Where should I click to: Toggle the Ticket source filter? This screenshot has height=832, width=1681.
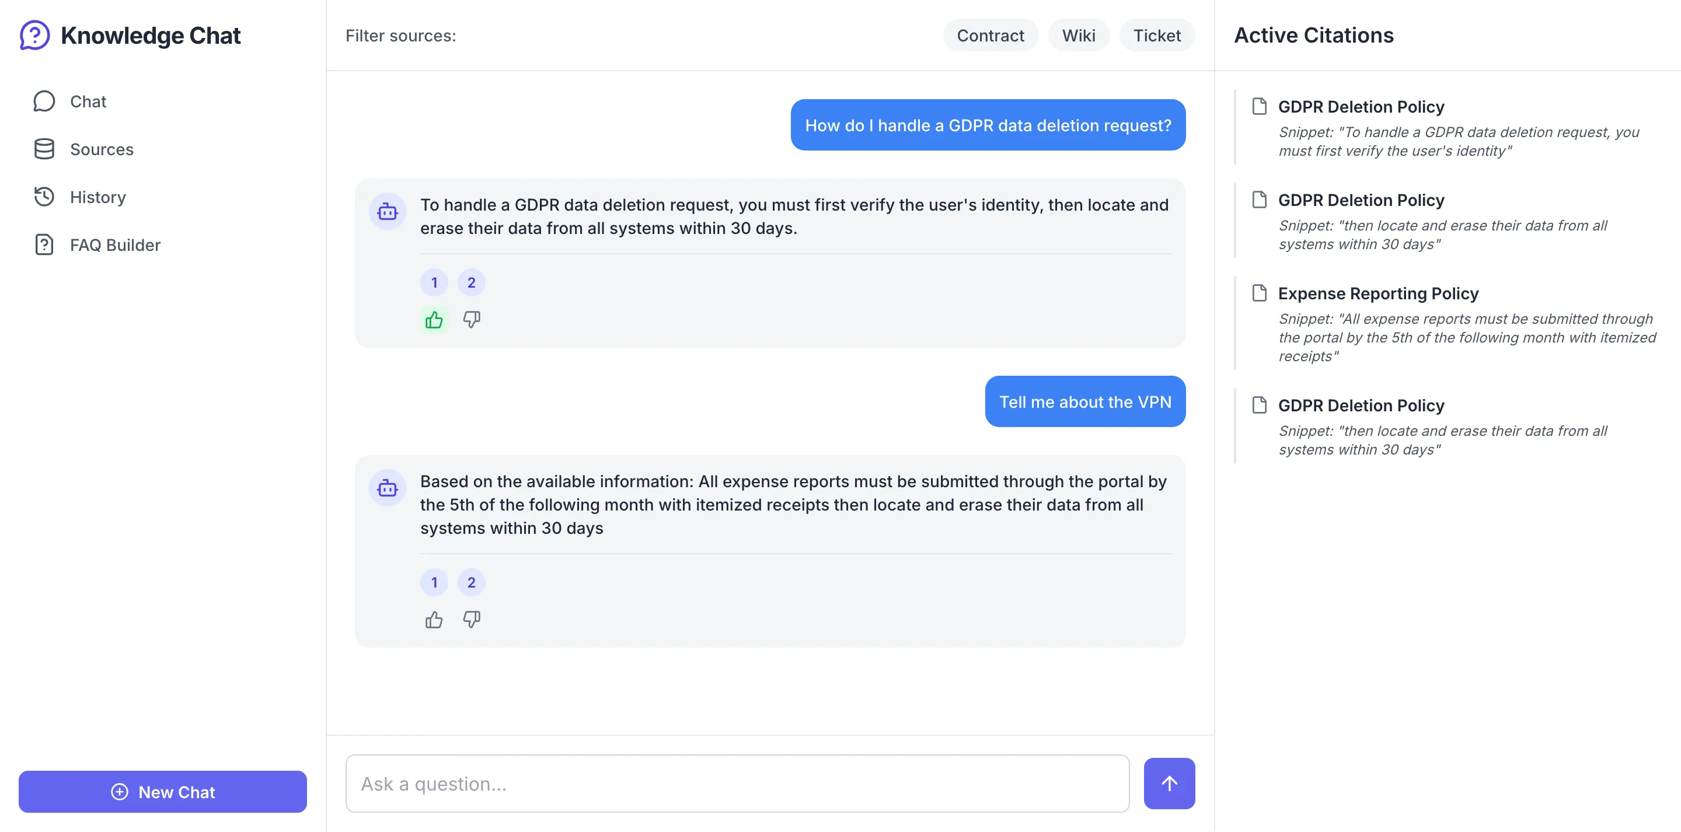point(1156,35)
